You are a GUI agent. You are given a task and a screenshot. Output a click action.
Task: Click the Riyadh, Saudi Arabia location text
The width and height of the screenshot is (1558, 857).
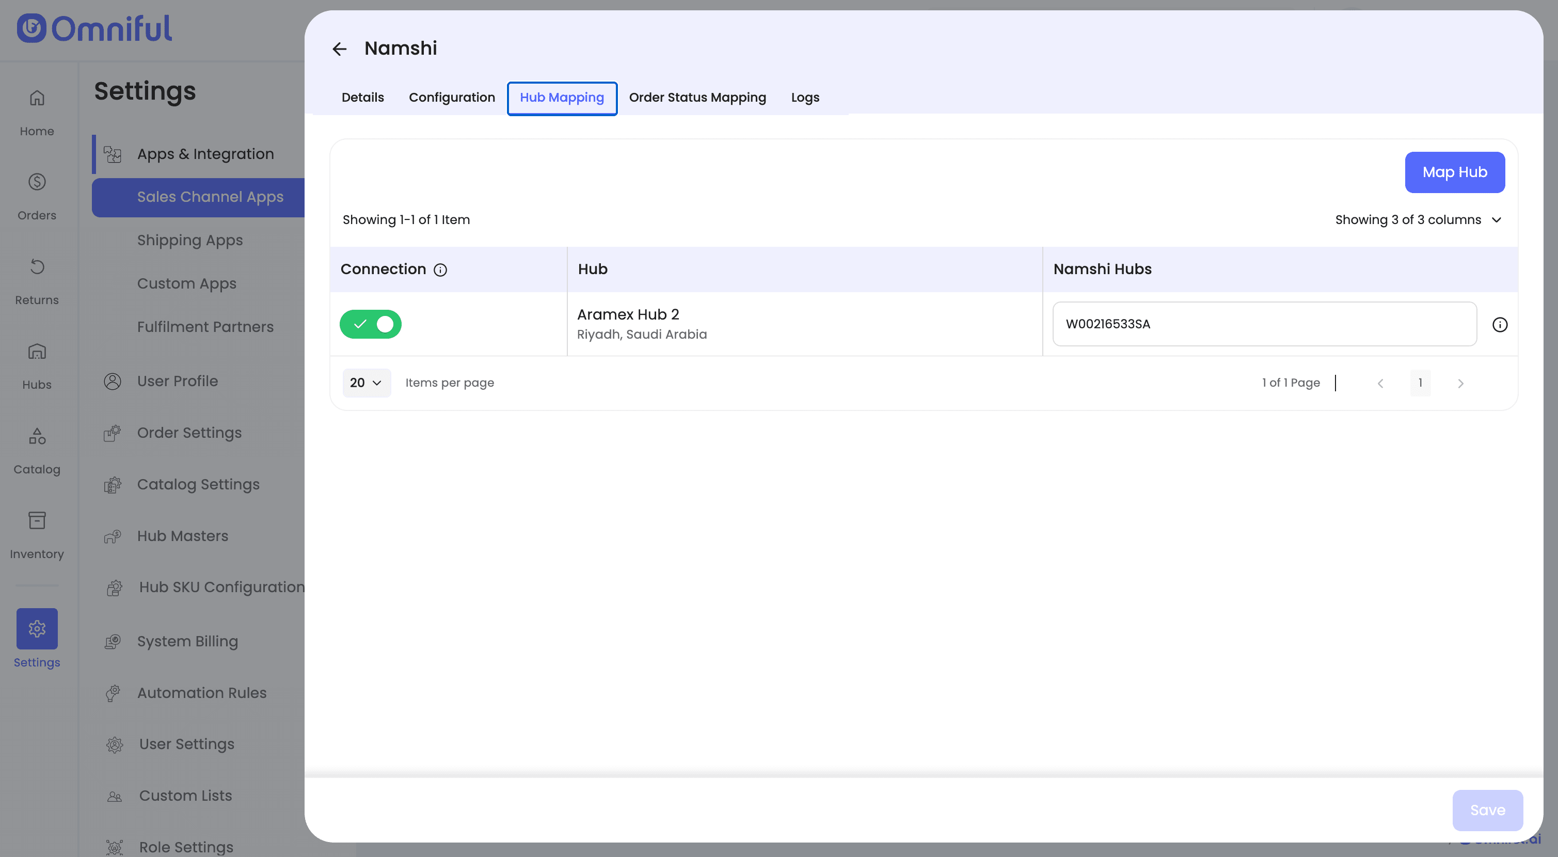coord(642,335)
